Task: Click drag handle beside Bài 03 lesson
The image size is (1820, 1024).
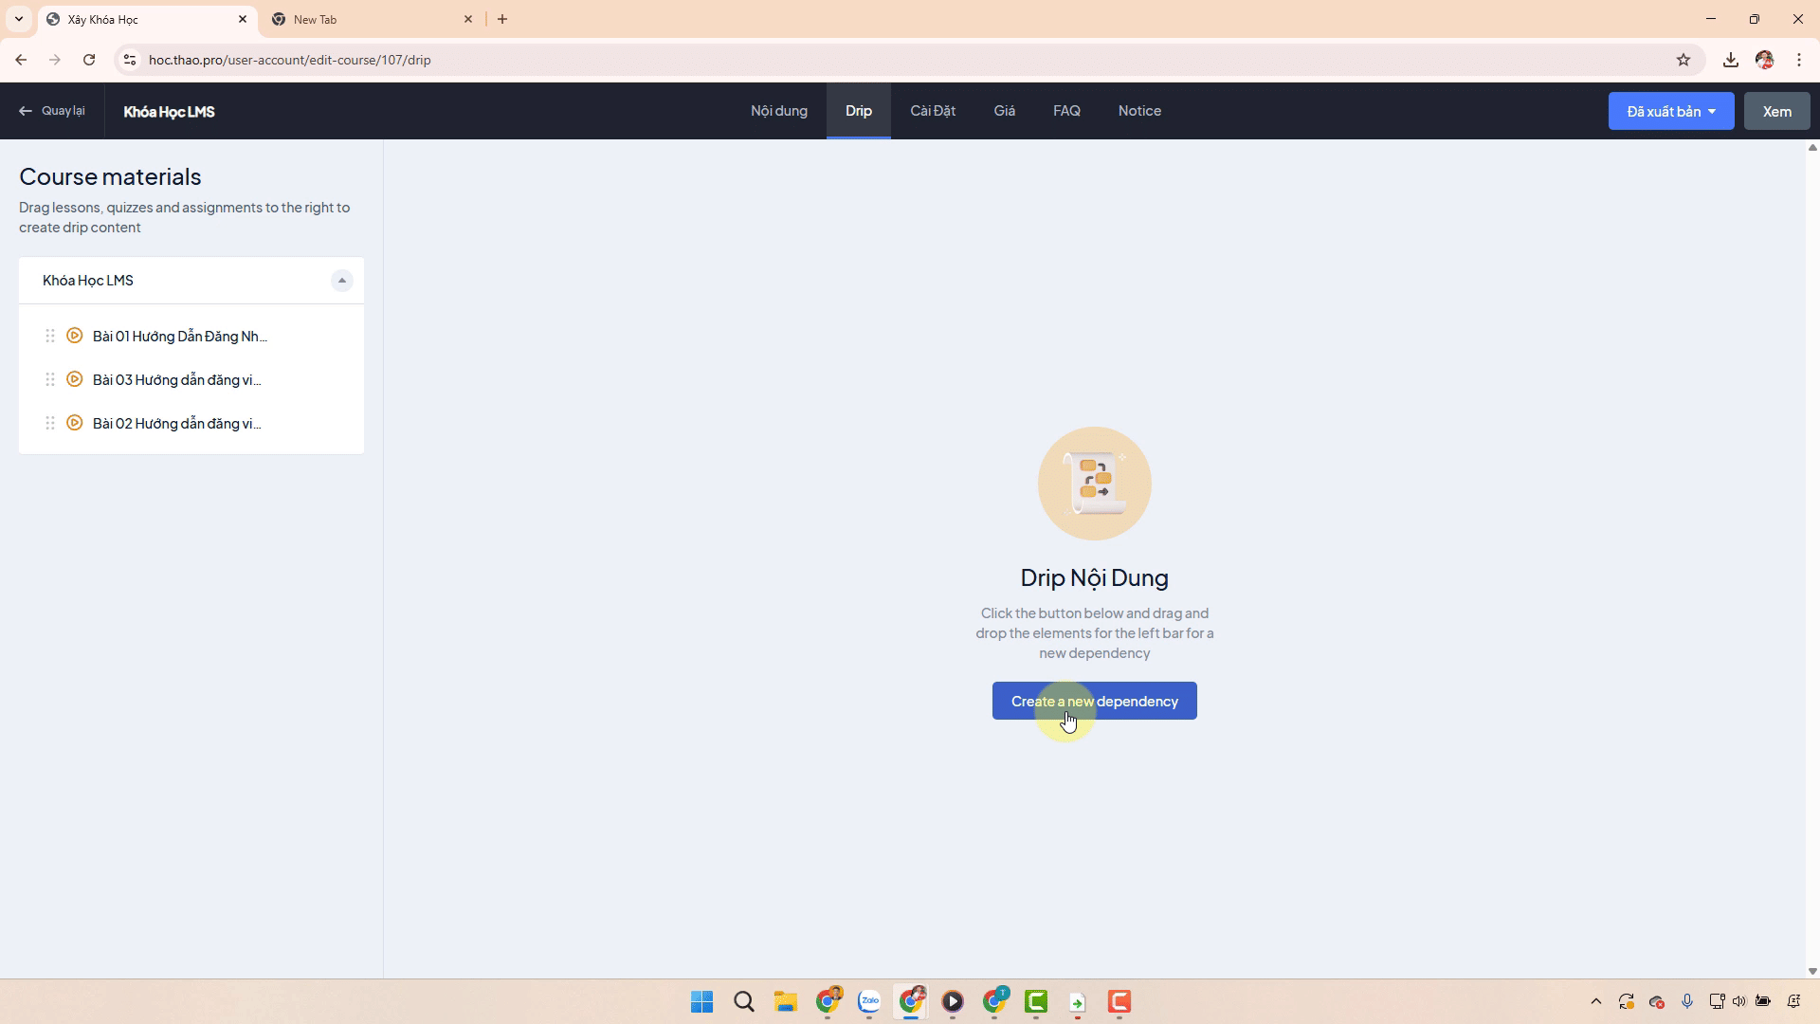Action: [x=50, y=379]
